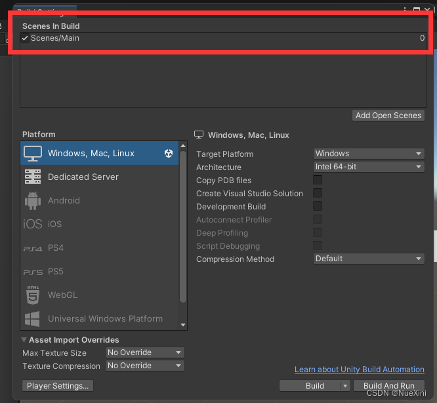
Task: Open the Compression Method dropdown
Action: 369,259
